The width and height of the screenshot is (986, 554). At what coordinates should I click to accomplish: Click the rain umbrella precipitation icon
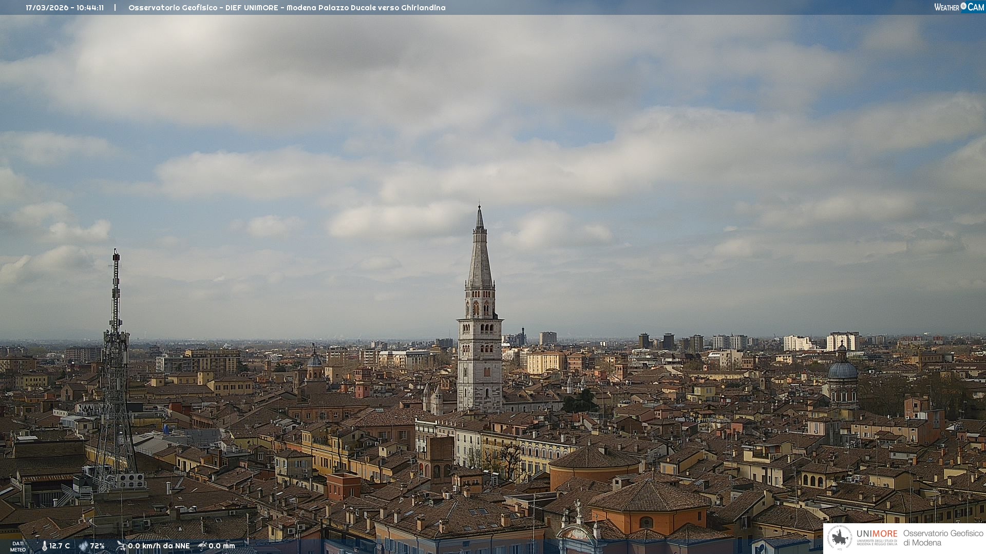pos(202,546)
